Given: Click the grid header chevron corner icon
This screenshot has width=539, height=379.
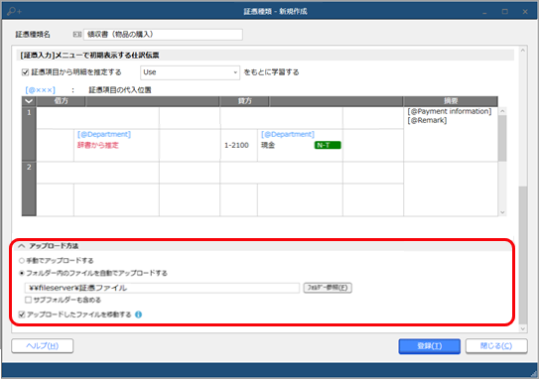Looking at the screenshot, I should tap(29, 101).
